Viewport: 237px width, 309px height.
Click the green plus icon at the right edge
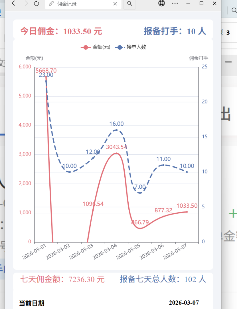[x=233, y=213]
